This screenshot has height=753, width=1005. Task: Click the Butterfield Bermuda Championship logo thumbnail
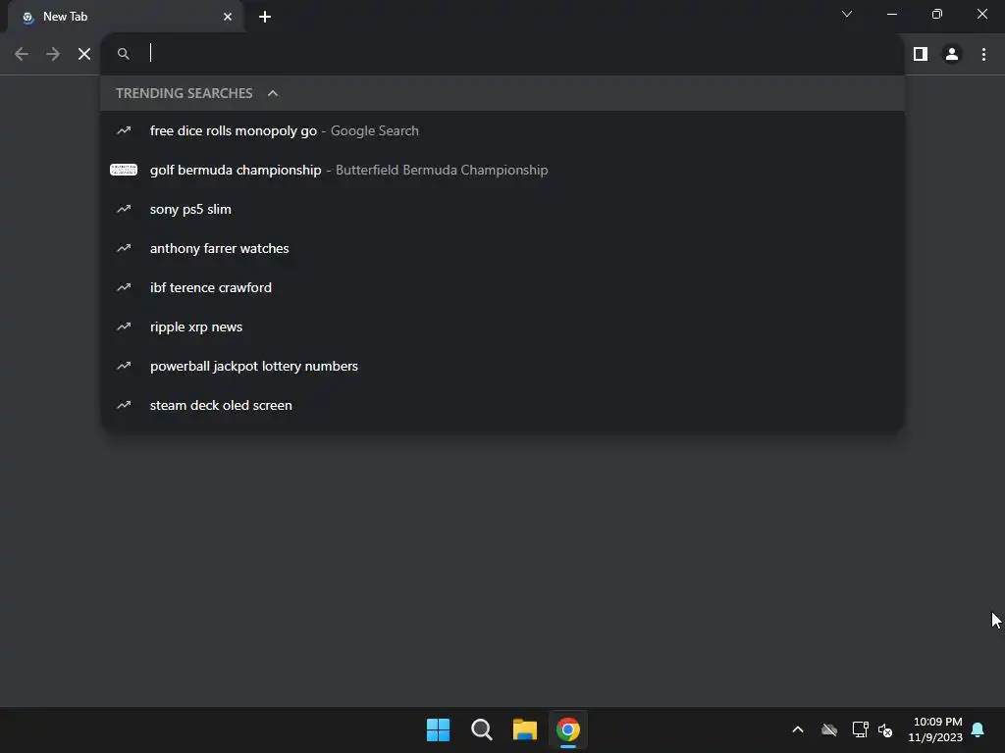pyautogui.click(x=124, y=170)
